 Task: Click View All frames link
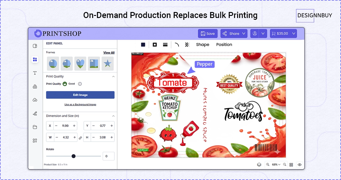(109, 52)
